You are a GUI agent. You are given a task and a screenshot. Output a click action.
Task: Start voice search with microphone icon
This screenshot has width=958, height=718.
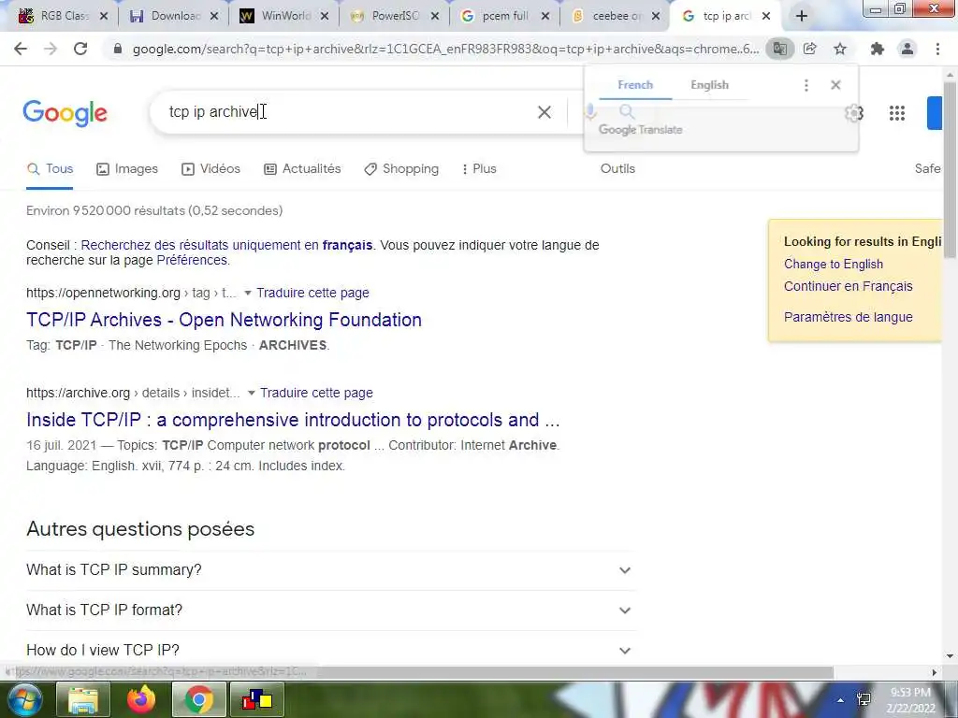[x=590, y=112]
